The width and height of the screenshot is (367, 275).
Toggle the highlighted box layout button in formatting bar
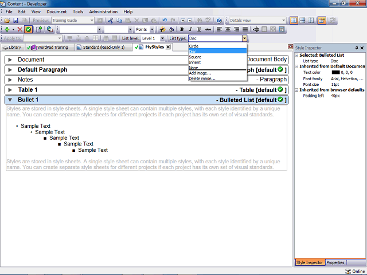(x=282, y=29)
